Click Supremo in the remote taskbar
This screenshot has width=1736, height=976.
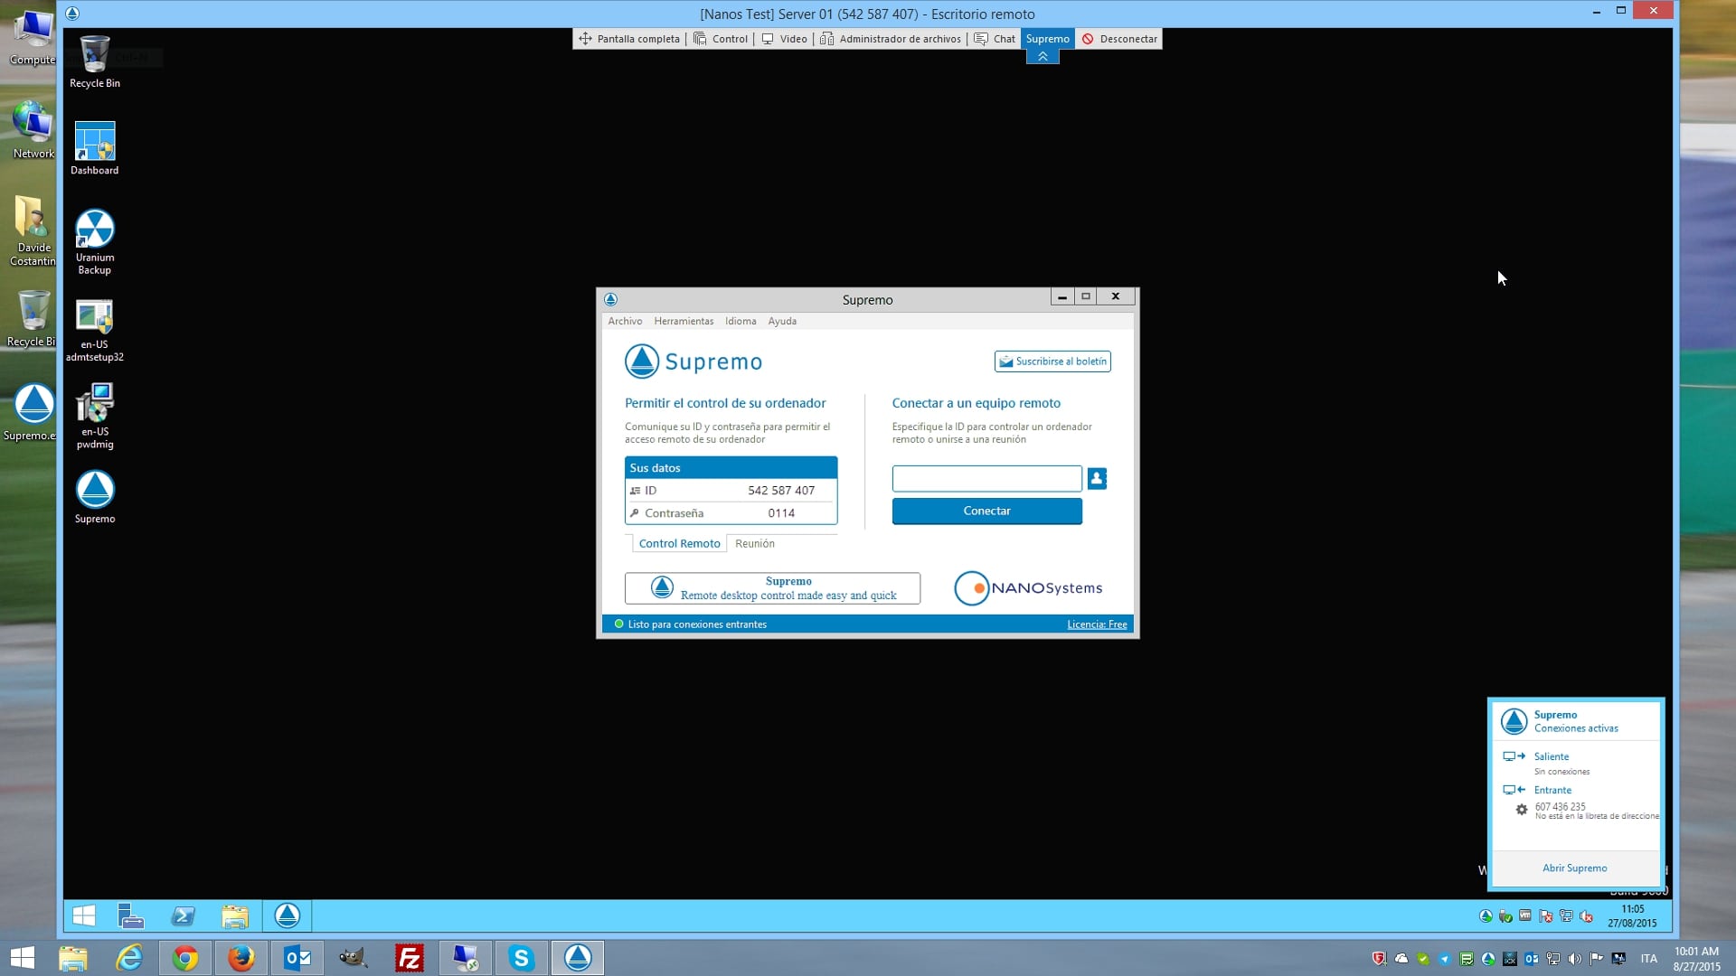pyautogui.click(x=288, y=916)
